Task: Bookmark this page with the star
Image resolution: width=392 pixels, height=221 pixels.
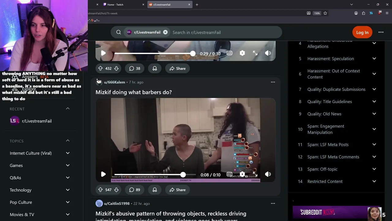Action: (x=325, y=13)
